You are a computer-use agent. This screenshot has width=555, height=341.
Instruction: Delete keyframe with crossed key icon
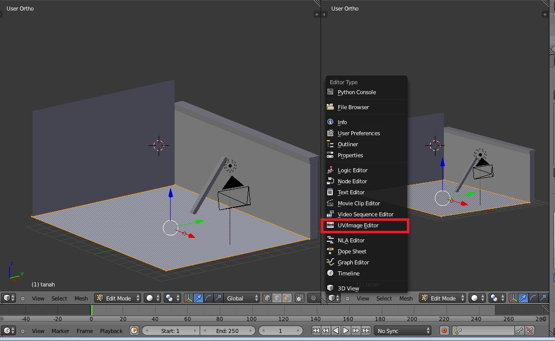529,330
